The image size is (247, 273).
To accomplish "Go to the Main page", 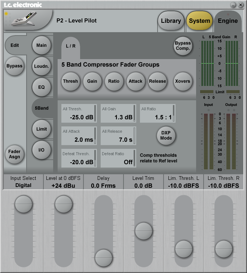I will pos(42,45).
